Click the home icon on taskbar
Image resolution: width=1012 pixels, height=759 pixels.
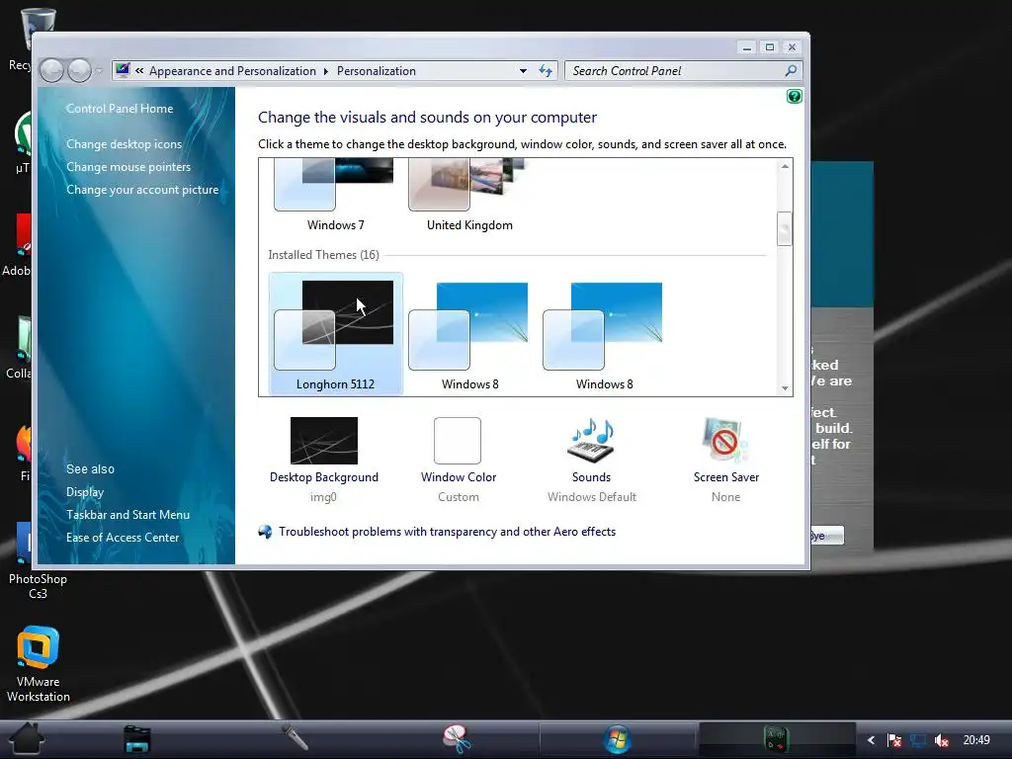pyautogui.click(x=27, y=739)
